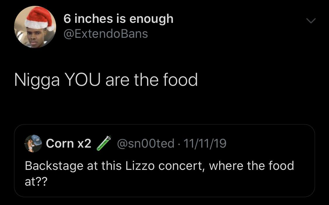The width and height of the screenshot is (329, 205).
Task: Click "at??" on the quoted tweet's last line
Action: point(36,182)
